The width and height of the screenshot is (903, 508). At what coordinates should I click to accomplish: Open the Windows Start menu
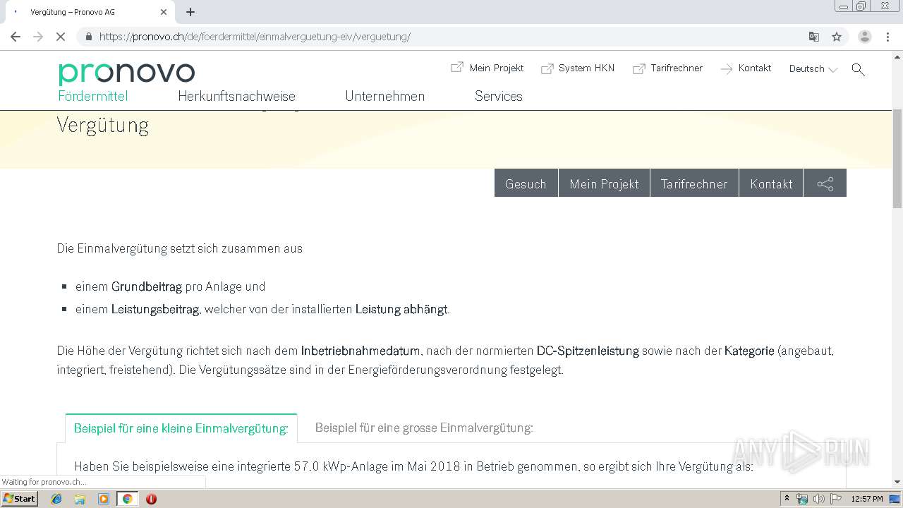pyautogui.click(x=20, y=499)
